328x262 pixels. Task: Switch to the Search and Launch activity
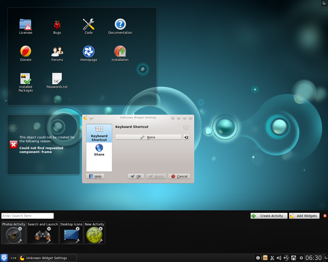[x=43, y=233]
